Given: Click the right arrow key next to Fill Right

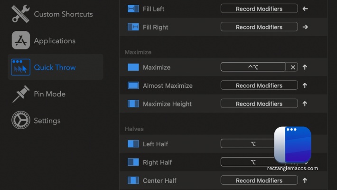Looking at the screenshot, I should coord(305,27).
